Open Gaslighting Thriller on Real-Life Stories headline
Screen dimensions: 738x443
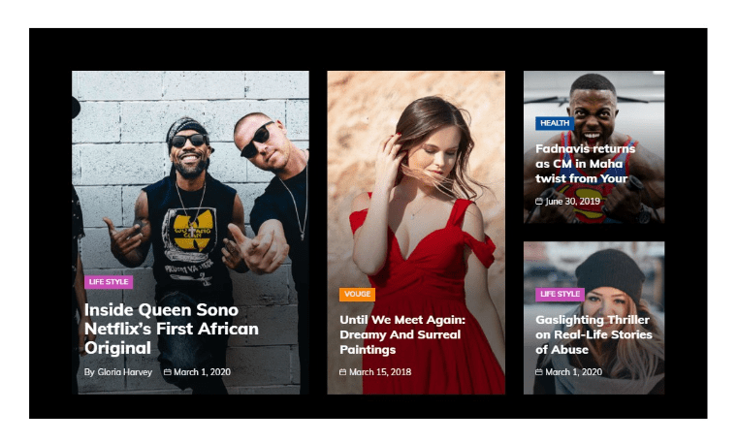pos(594,334)
